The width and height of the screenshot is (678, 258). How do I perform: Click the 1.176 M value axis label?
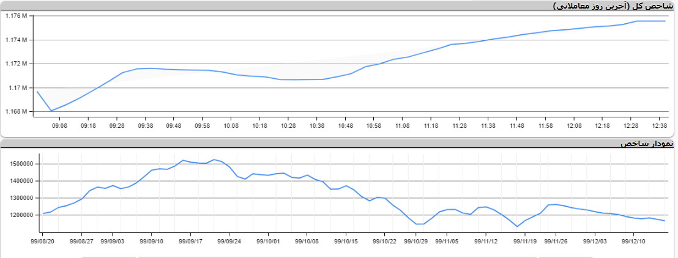16,16
